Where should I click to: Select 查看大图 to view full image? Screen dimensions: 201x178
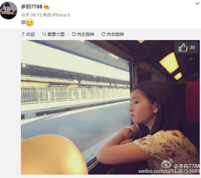[x=56, y=34]
